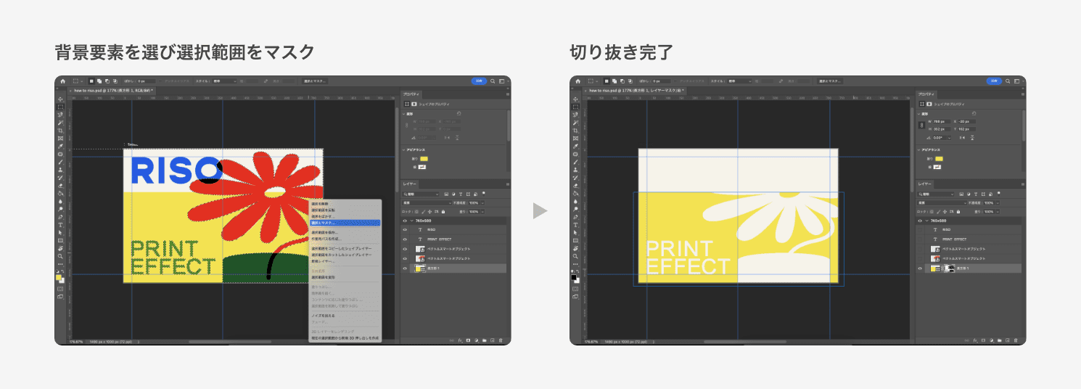Hide PRINT EFFECT layer in left window
This screenshot has width=1081, height=389.
point(405,239)
